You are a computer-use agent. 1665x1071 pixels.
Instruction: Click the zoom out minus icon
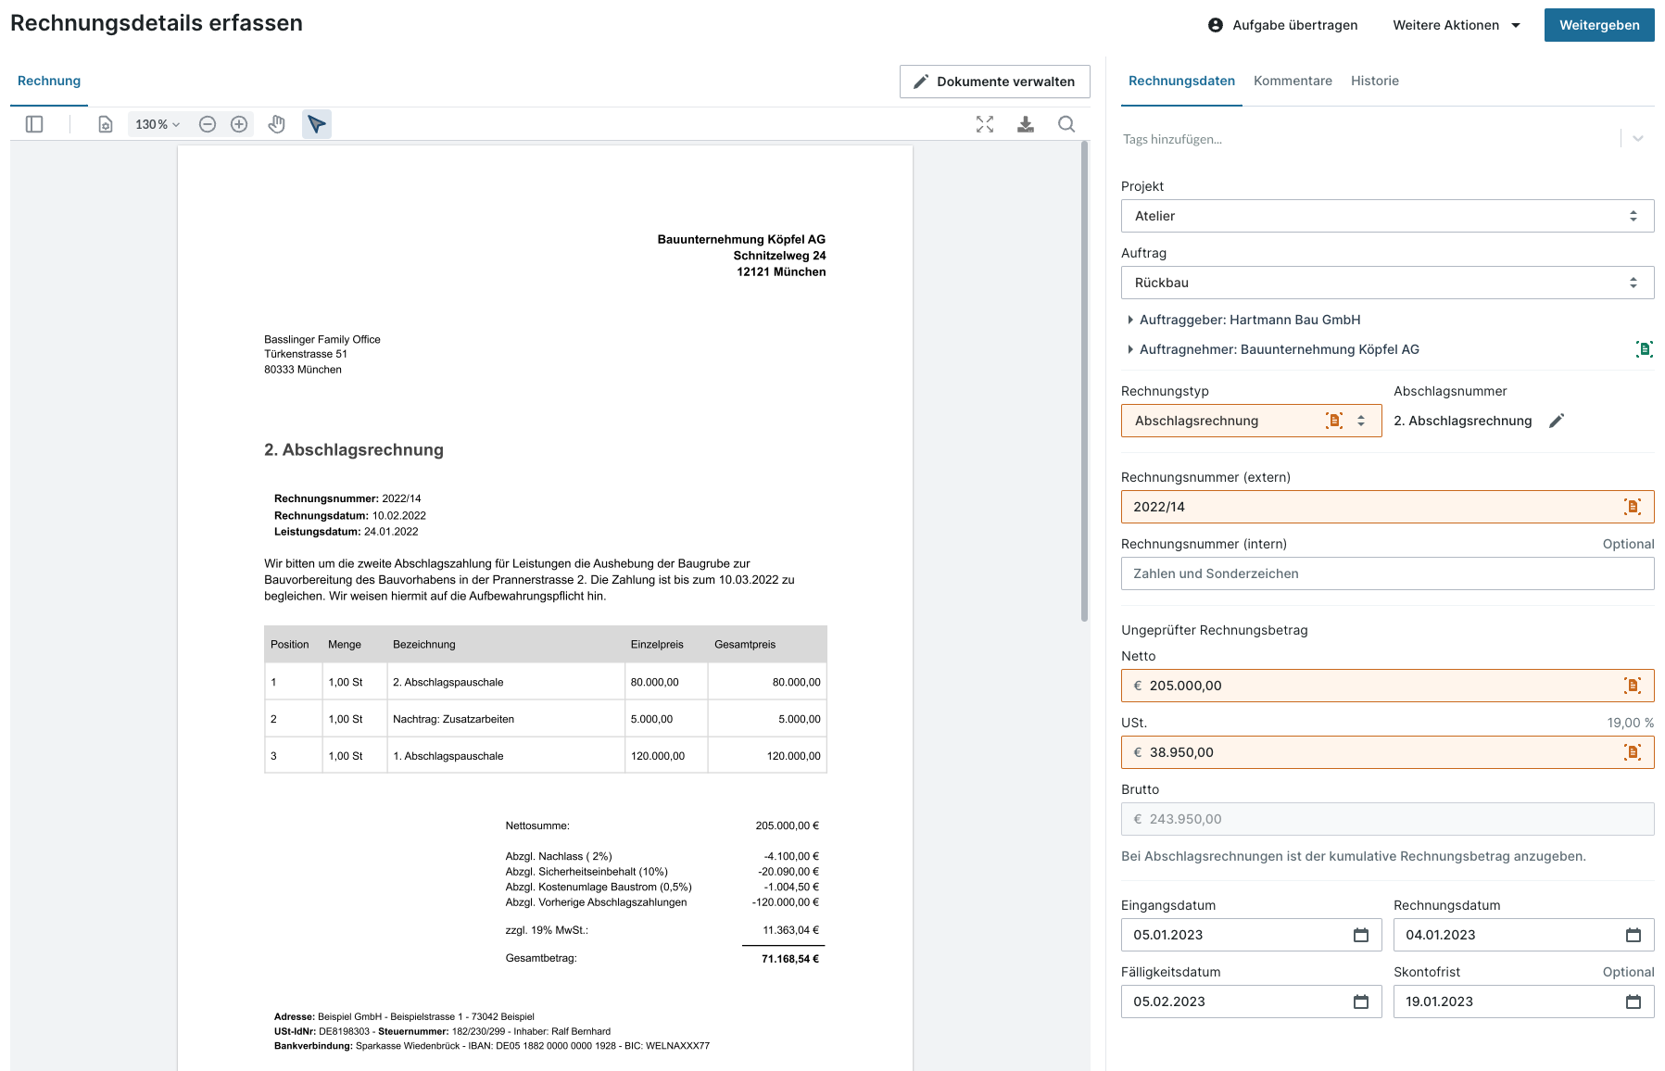pos(208,124)
